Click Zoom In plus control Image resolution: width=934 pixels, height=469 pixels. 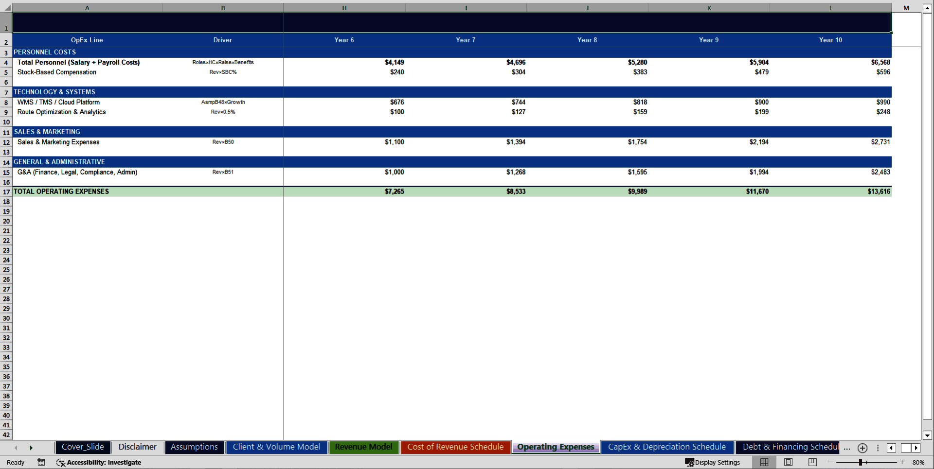[902, 462]
